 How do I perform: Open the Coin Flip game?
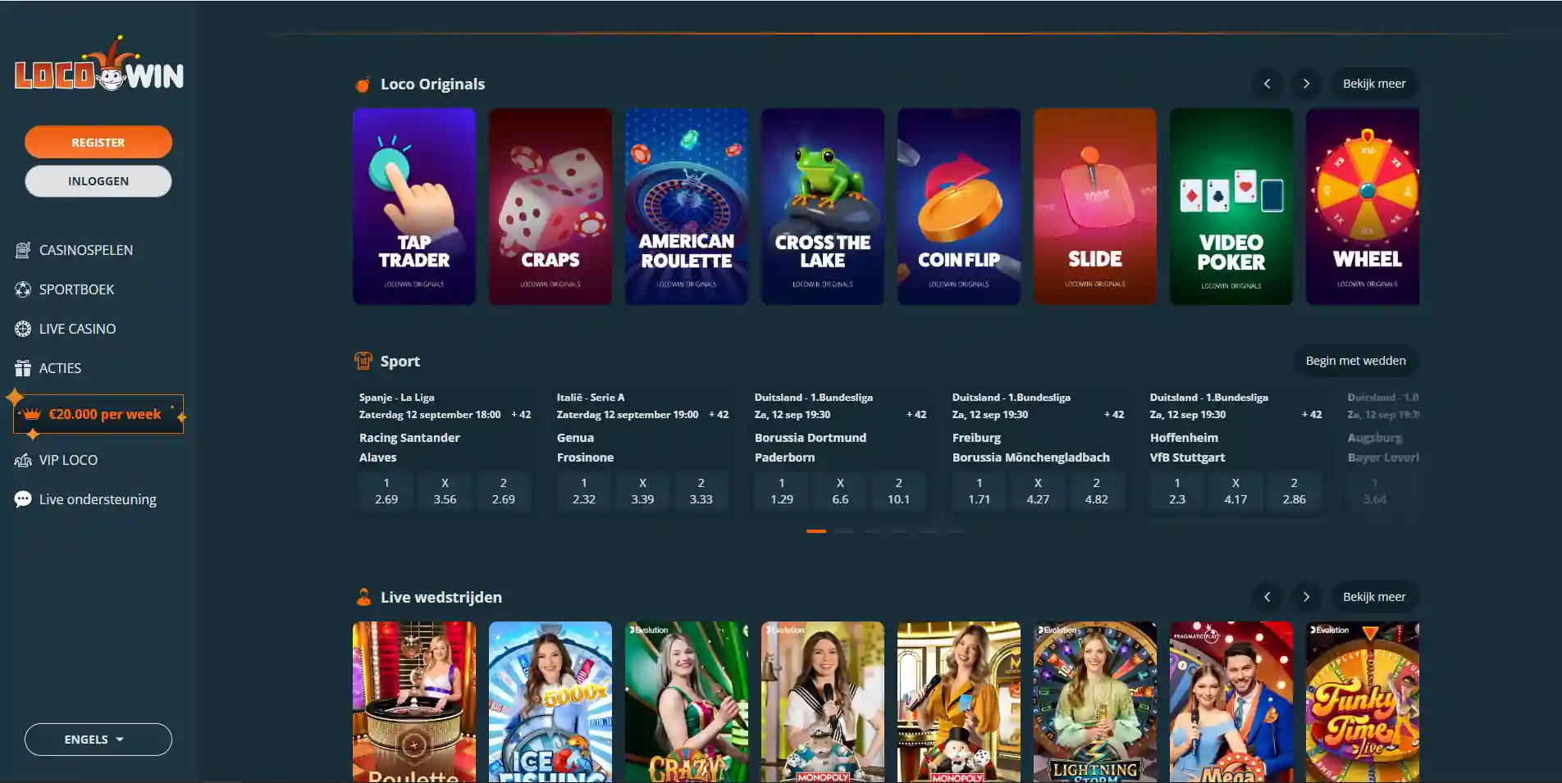[959, 207]
